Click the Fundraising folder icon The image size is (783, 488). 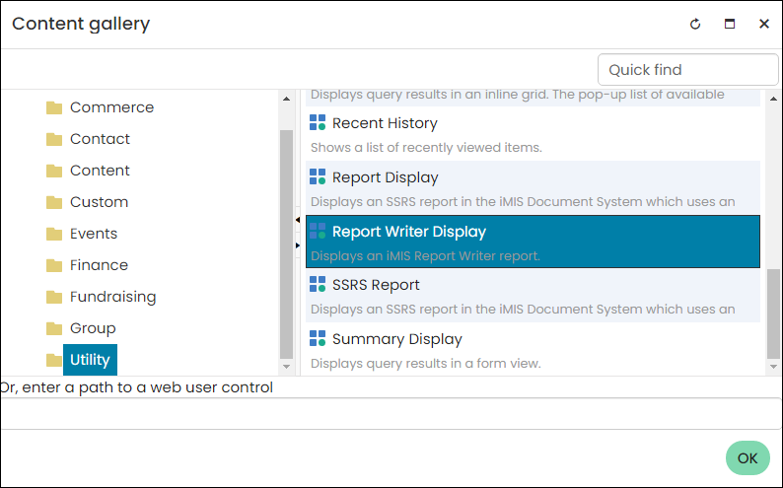(54, 297)
